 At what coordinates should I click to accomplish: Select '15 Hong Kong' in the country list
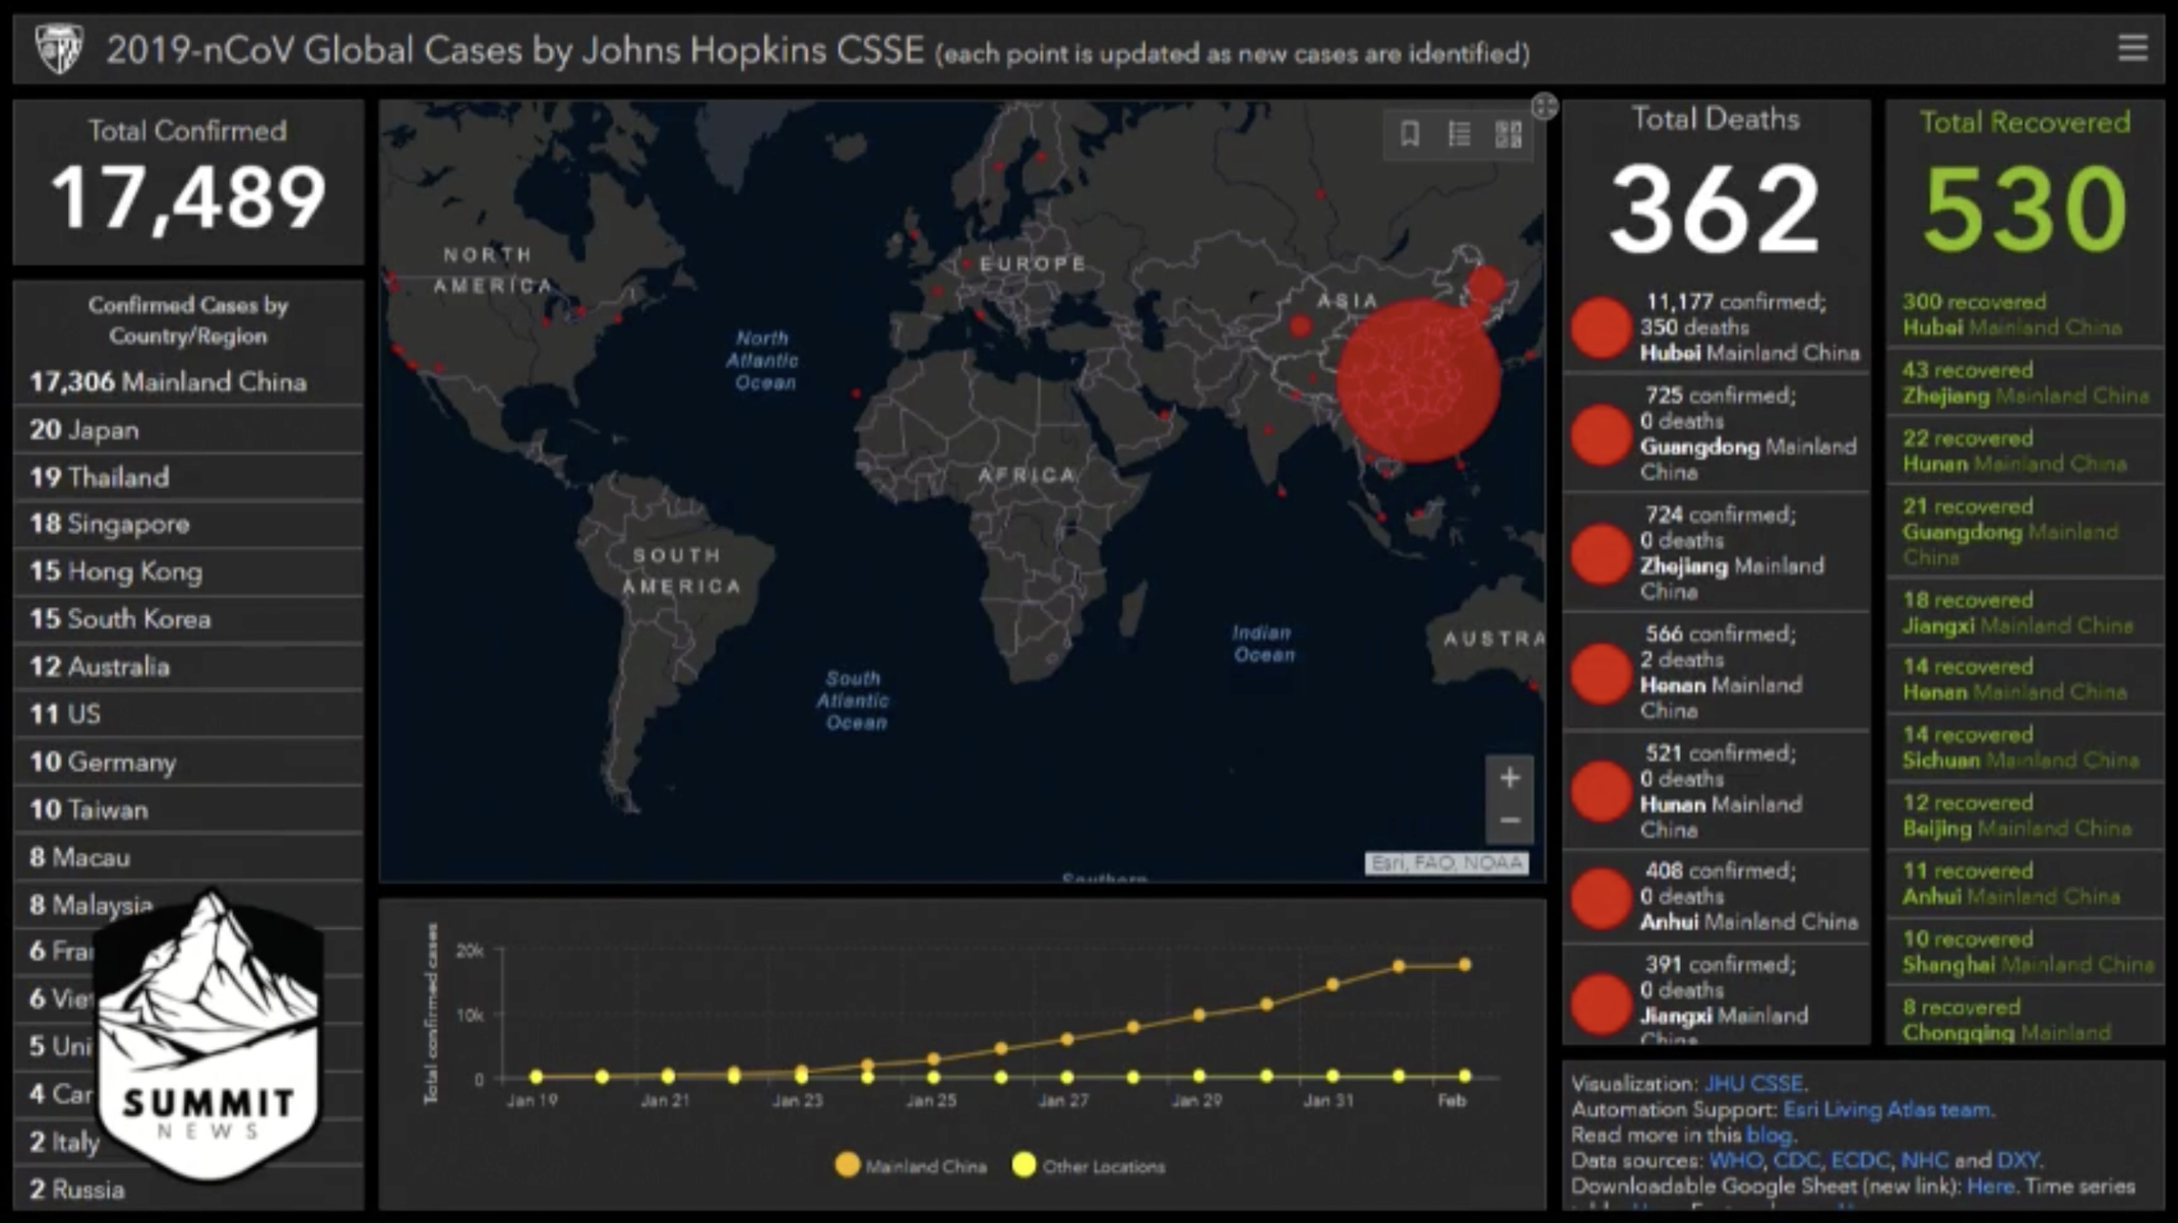188,571
